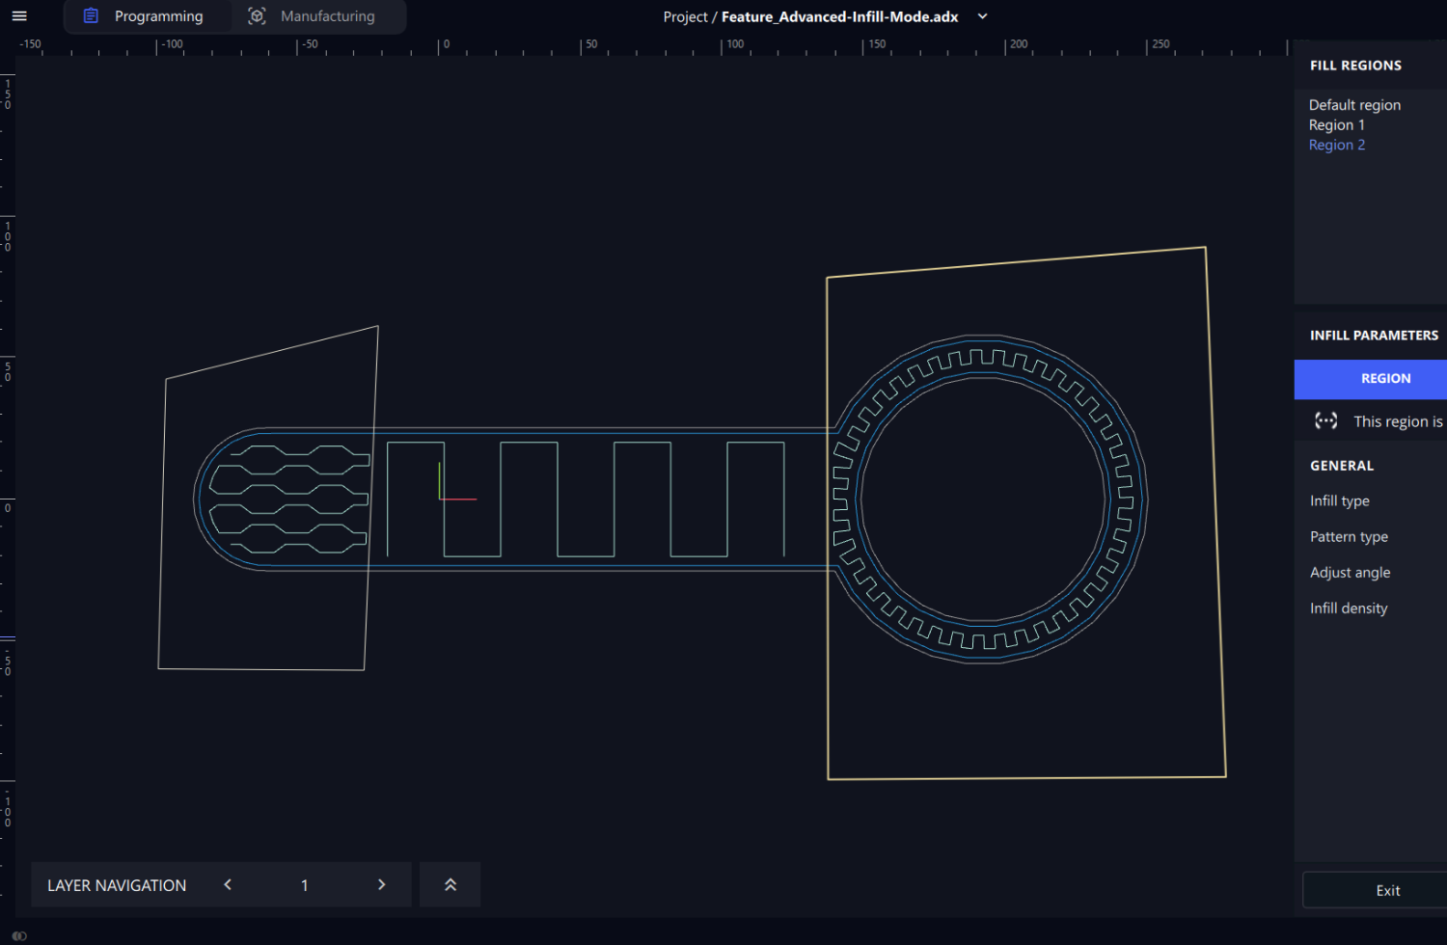1447x945 pixels.
Task: Click the layer number 1 field
Action: pyautogui.click(x=305, y=885)
